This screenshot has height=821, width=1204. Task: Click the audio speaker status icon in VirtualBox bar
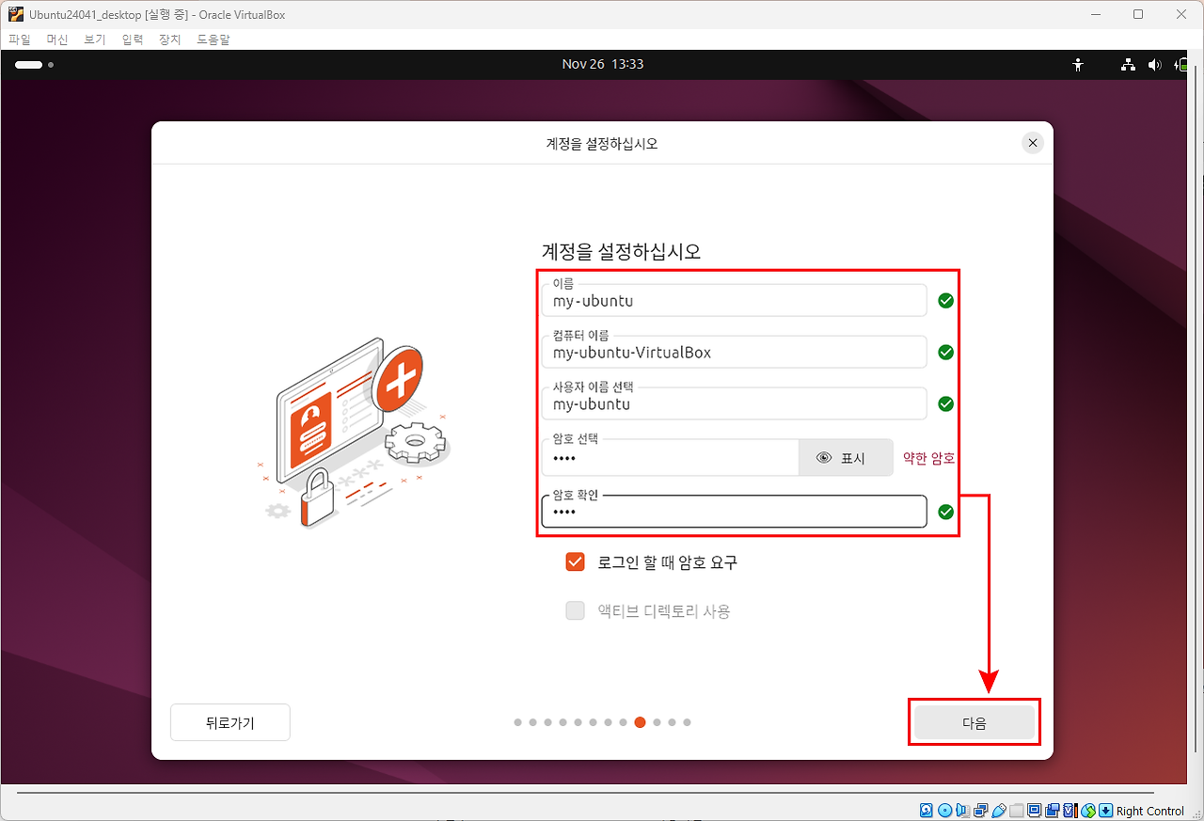963,811
